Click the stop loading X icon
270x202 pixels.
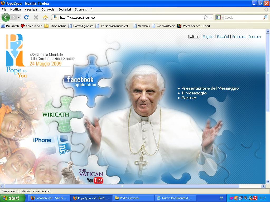36,17
